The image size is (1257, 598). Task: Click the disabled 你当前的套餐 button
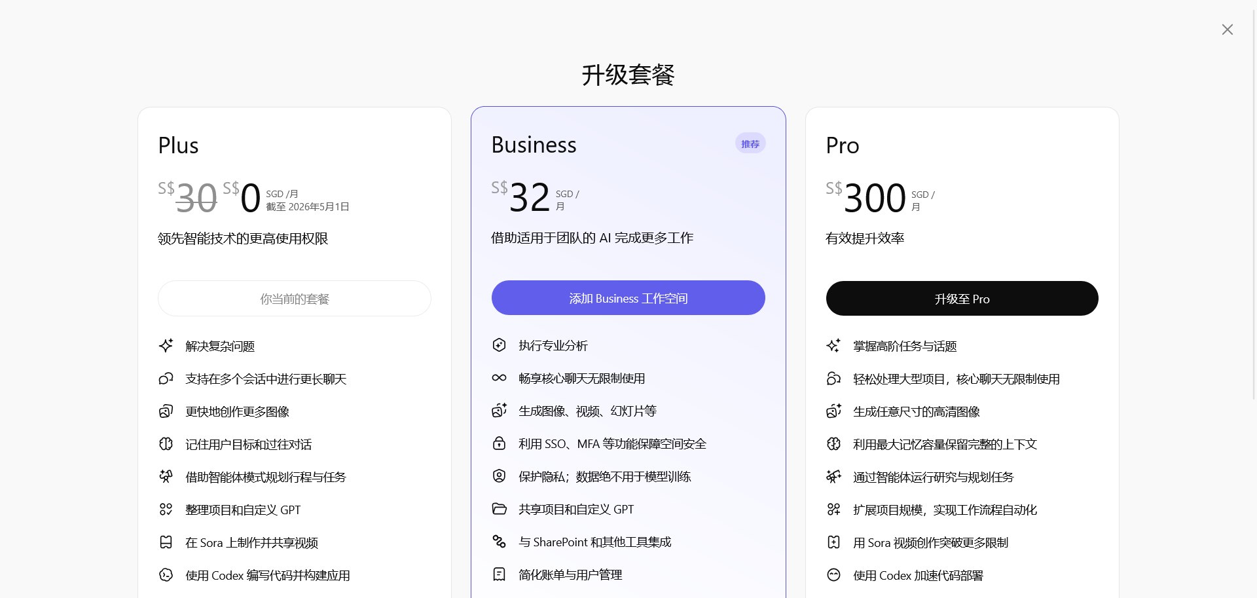pyautogui.click(x=295, y=299)
